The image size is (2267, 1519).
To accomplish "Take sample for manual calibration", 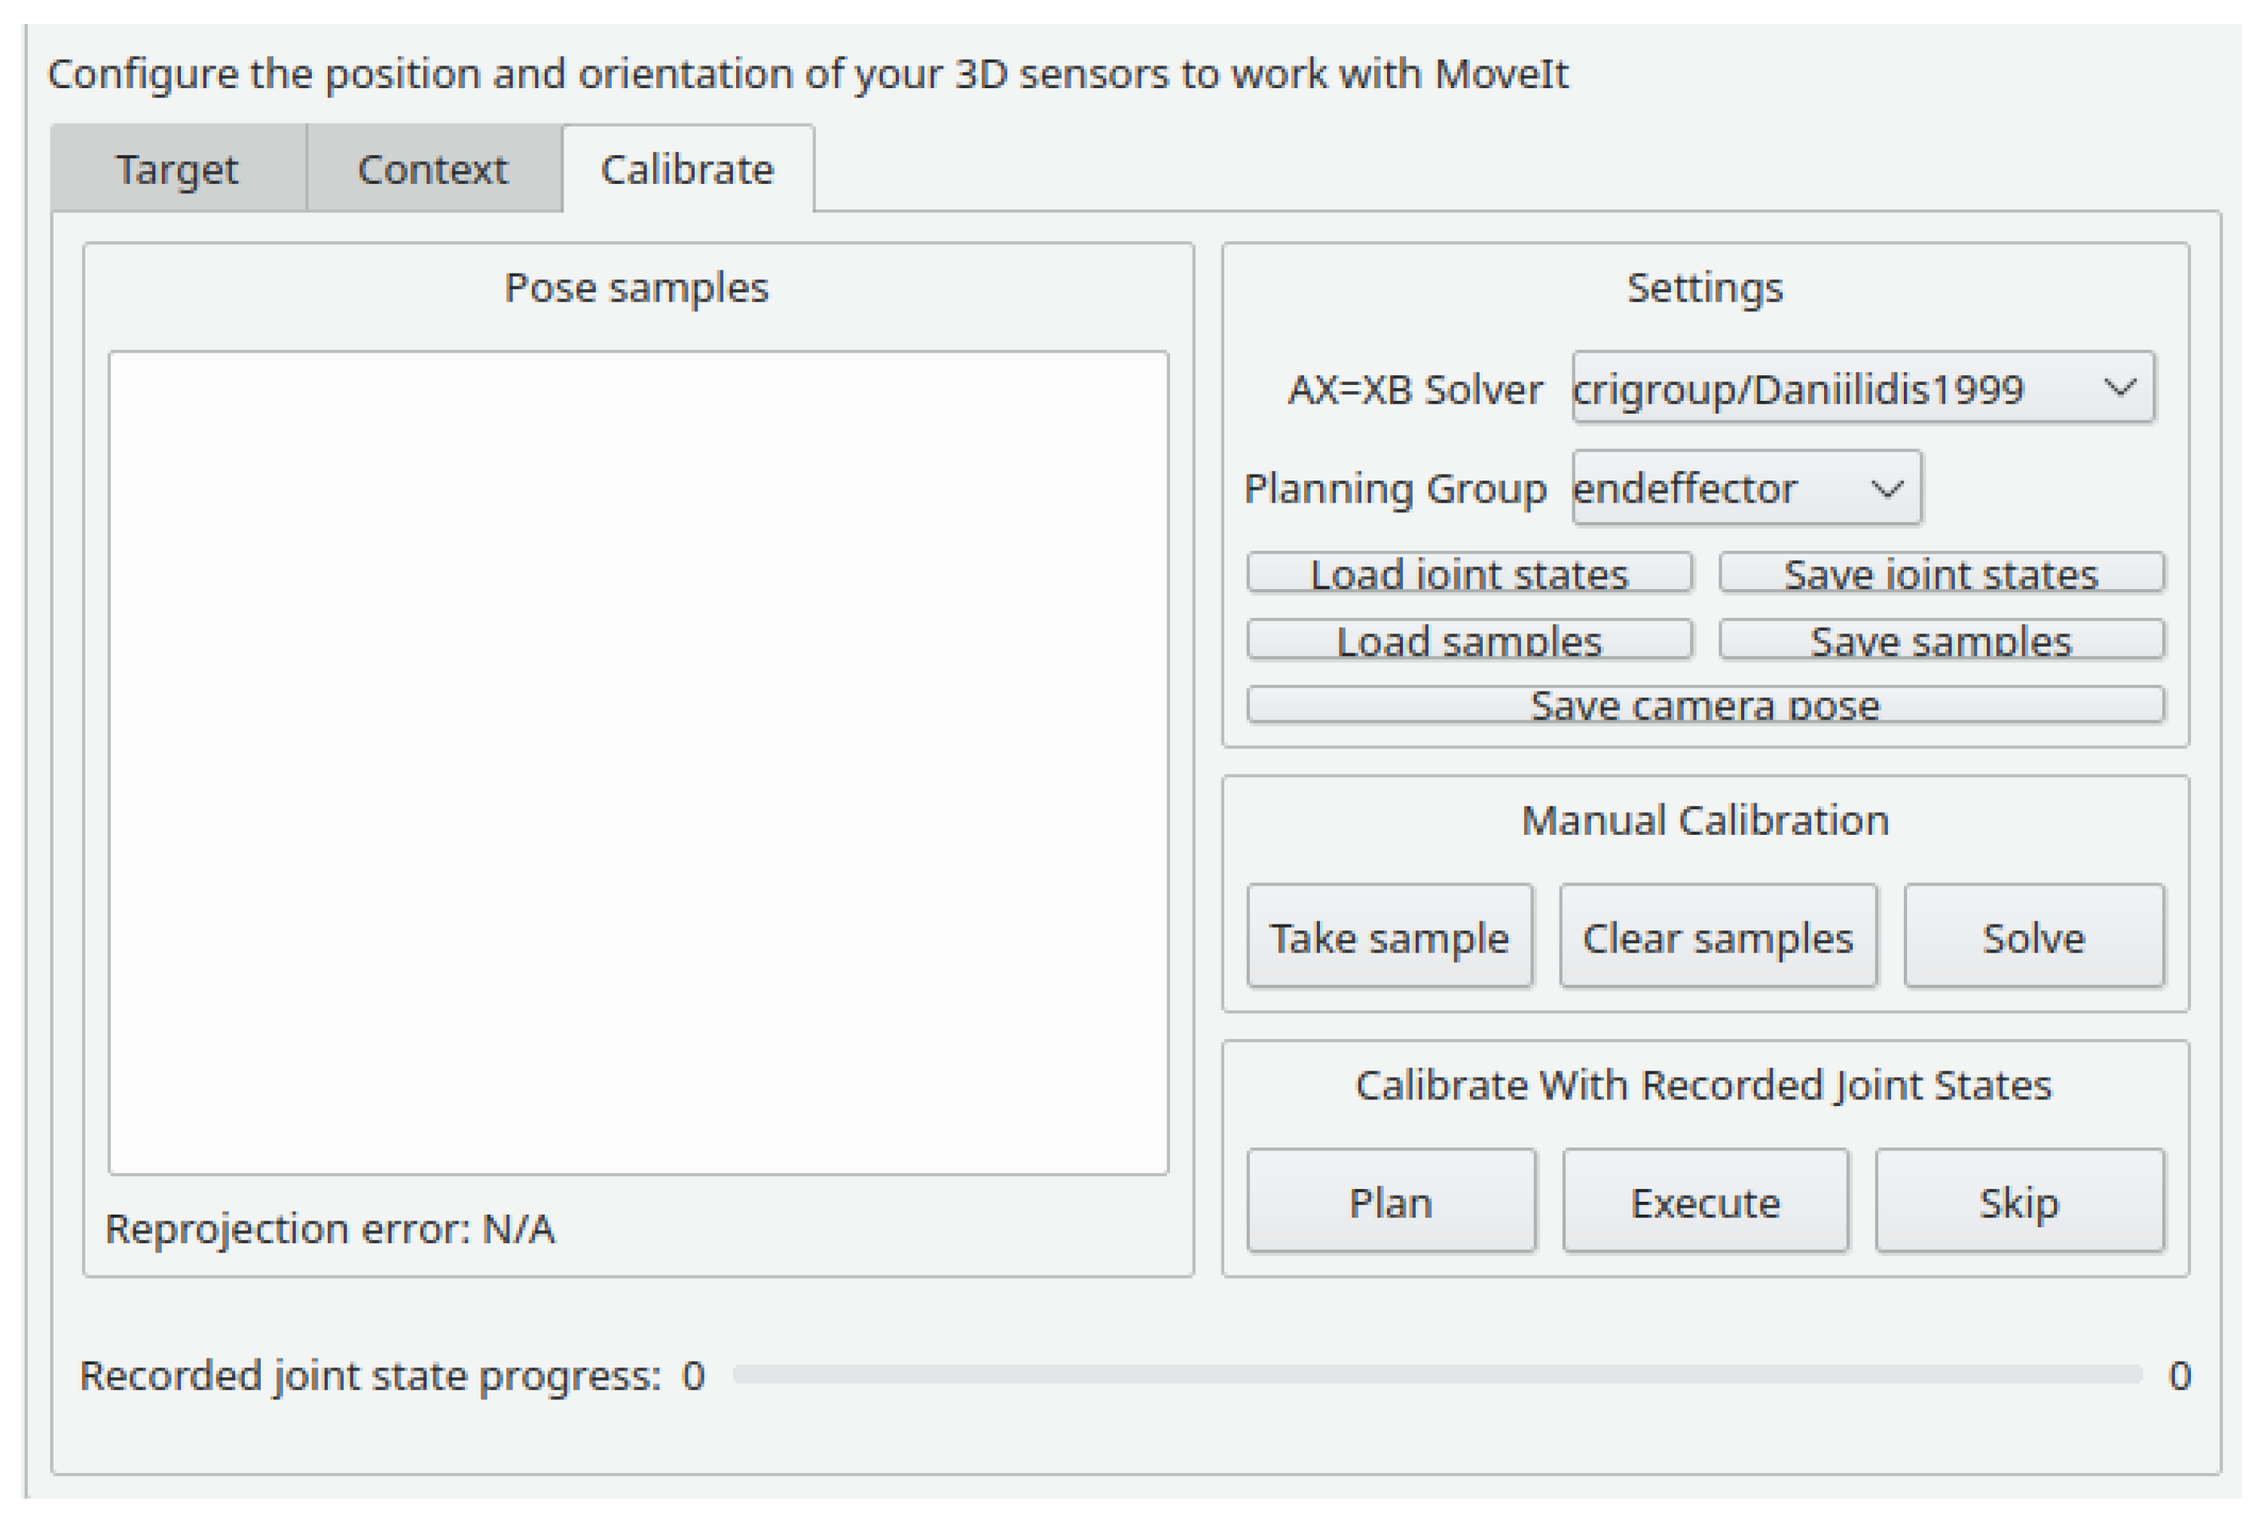I will pyautogui.click(x=1389, y=937).
